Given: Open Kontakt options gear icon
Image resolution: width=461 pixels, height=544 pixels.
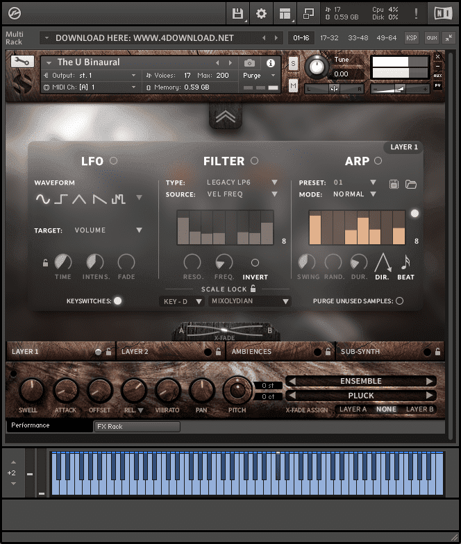Looking at the screenshot, I should (261, 14).
